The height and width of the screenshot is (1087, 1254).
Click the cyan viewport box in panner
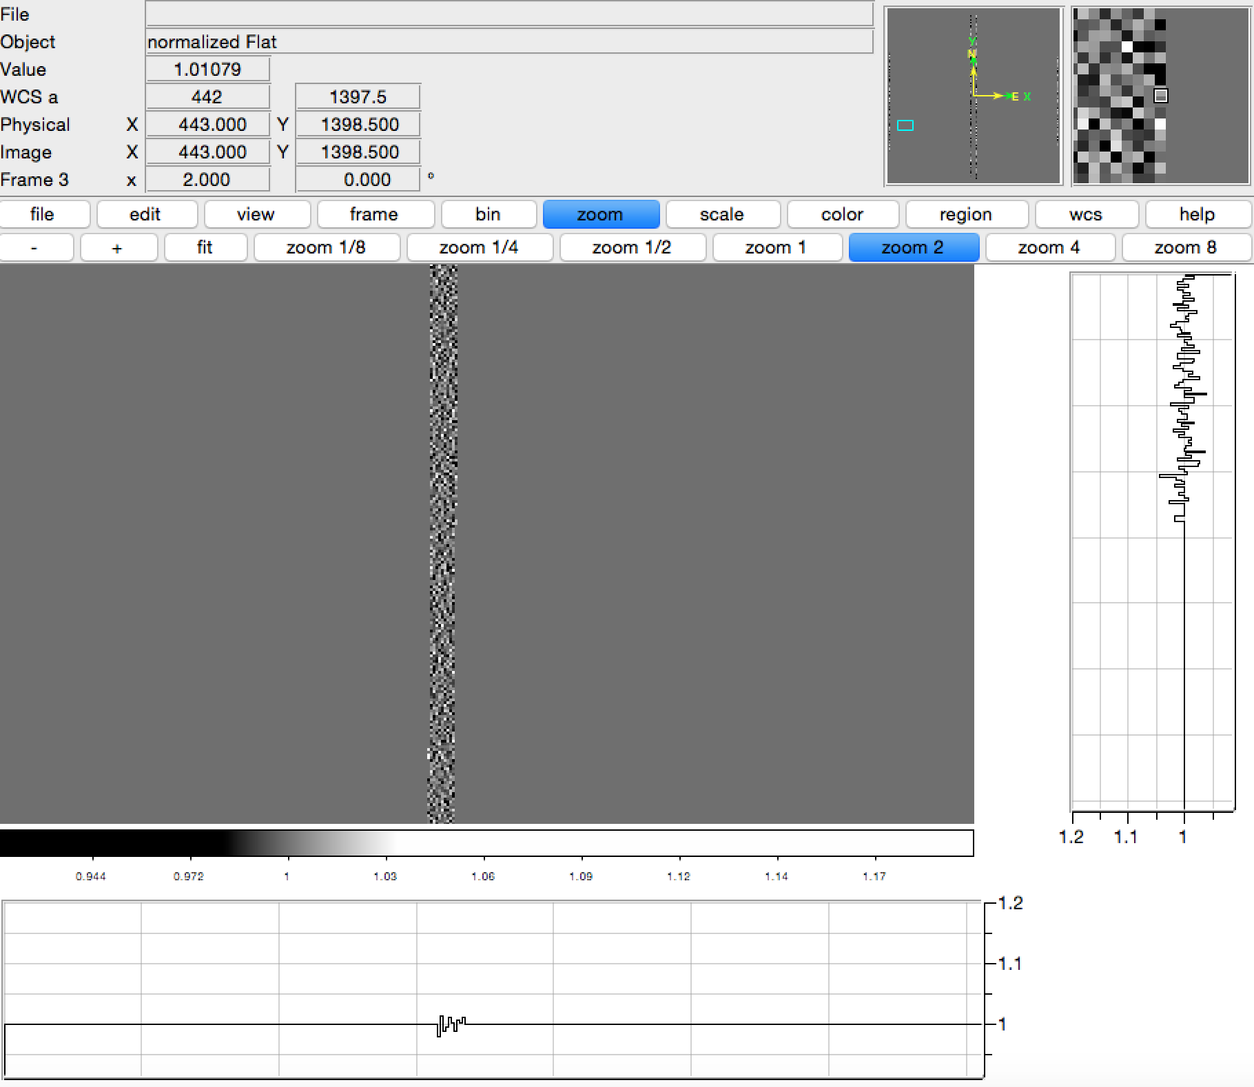pos(905,125)
